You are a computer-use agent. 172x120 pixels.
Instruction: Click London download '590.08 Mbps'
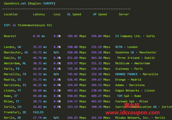pos(77,47)
